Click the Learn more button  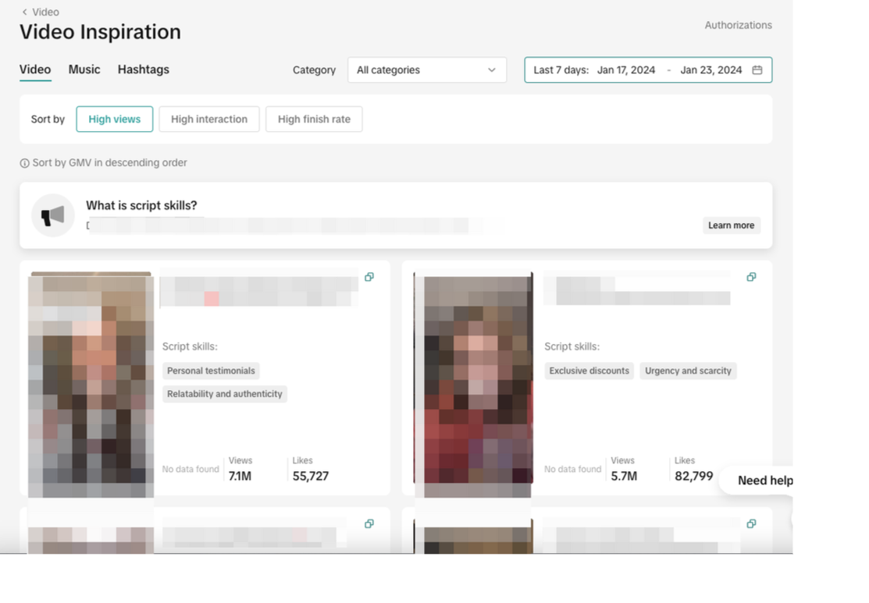click(731, 225)
